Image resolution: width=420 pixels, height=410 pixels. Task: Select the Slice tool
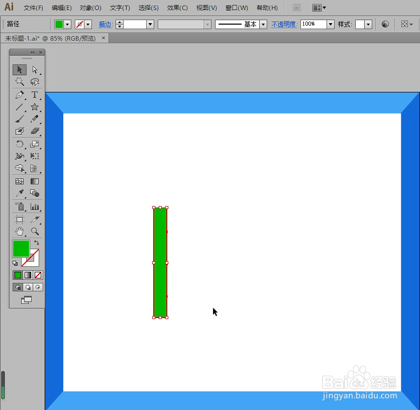35,220
